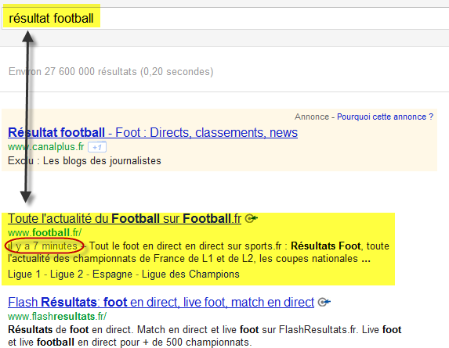Screen dimensions: 449x348
Task: Click the search box containing résultat football
Action: (x=226, y=18)
